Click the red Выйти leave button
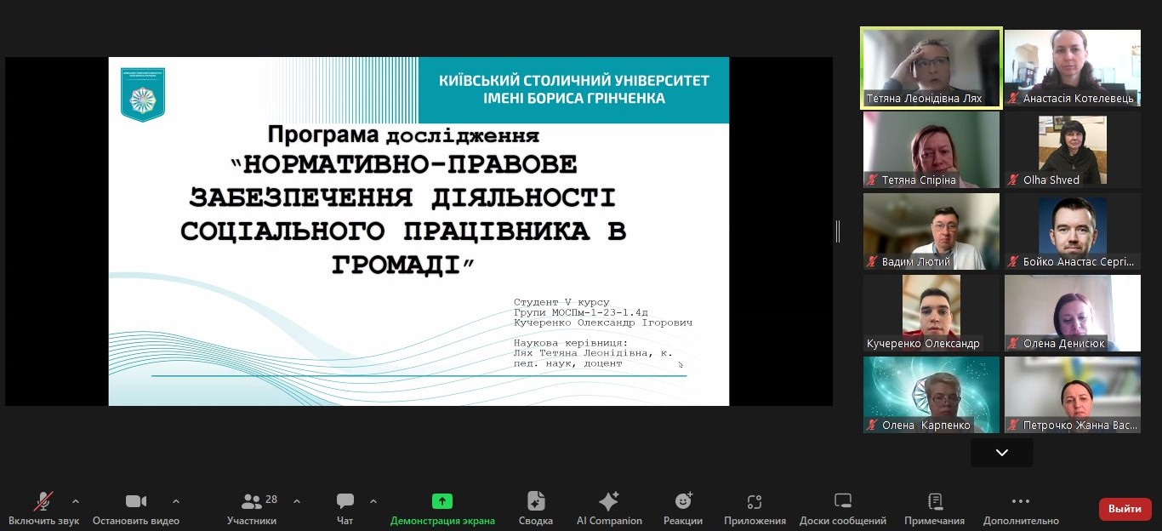1162x531 pixels. click(1125, 509)
